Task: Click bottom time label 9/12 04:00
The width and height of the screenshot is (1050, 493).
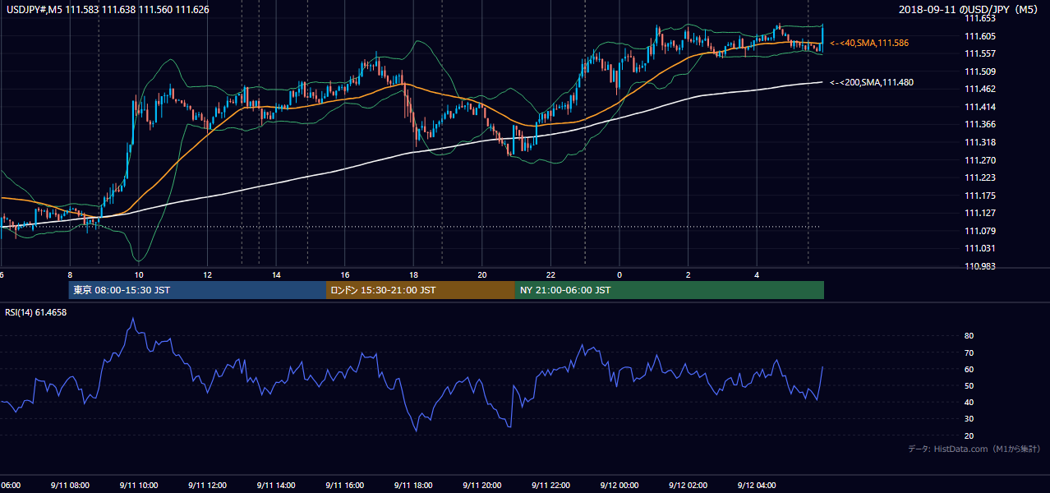Action: [757, 486]
